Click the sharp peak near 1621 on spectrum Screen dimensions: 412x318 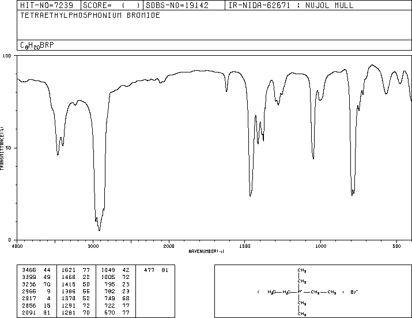pyautogui.click(x=226, y=91)
